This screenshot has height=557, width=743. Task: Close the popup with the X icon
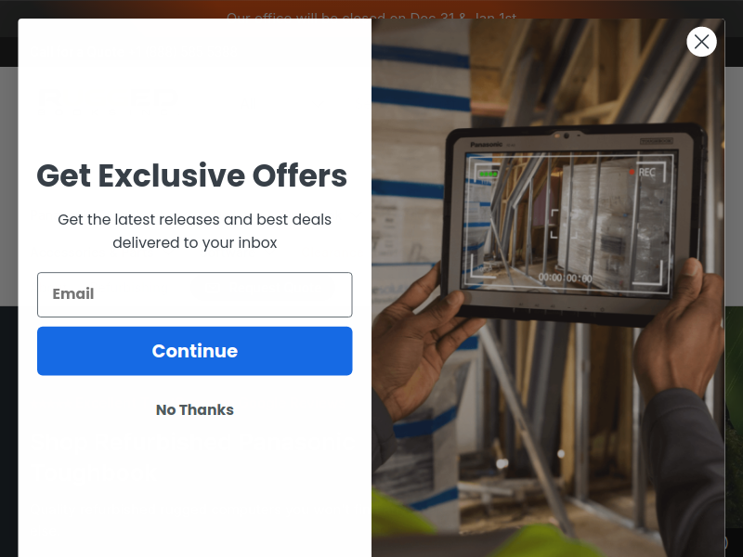[701, 42]
